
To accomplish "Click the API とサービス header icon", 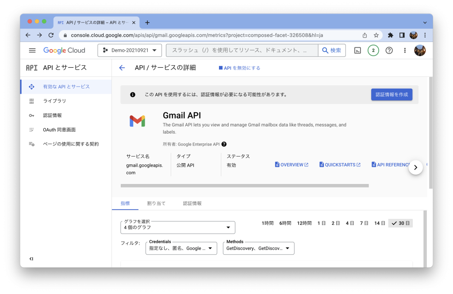I will point(31,68).
